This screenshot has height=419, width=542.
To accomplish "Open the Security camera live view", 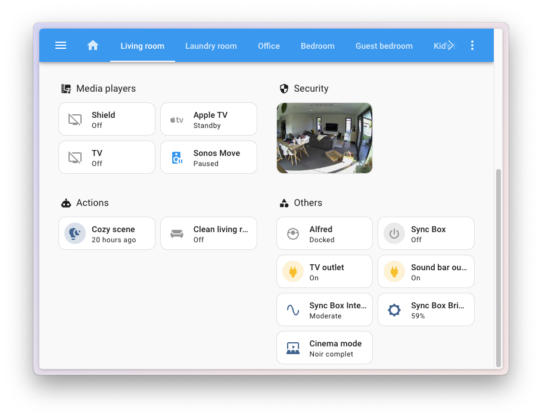I will tap(324, 137).
